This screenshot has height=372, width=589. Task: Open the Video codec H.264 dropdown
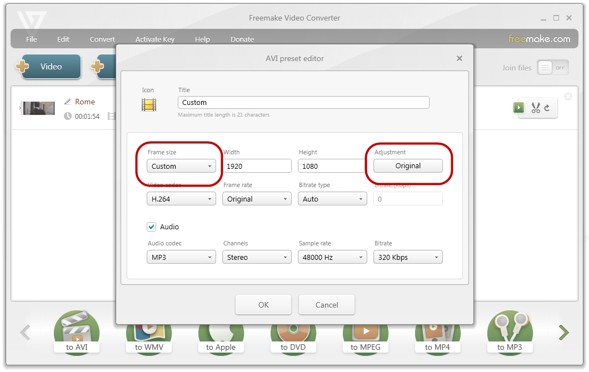tap(182, 199)
